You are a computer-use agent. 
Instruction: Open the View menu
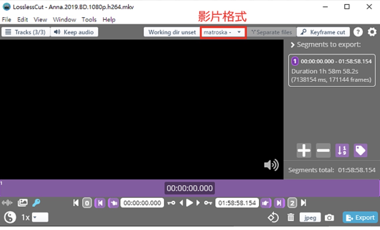[x=40, y=19]
